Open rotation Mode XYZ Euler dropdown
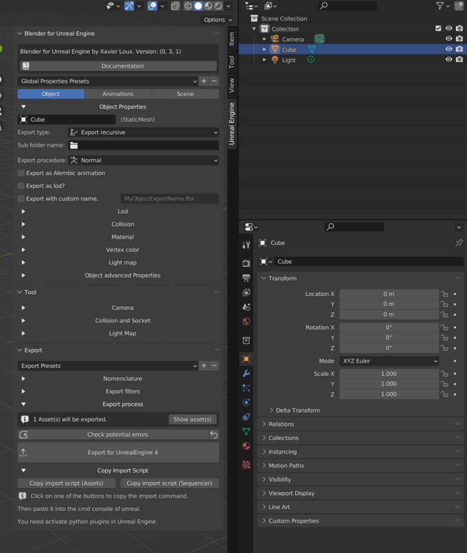467x553 pixels. [x=389, y=361]
